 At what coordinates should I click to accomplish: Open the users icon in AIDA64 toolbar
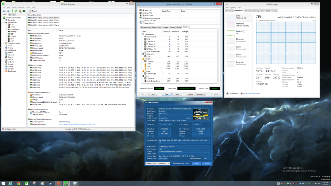pos(20,11)
